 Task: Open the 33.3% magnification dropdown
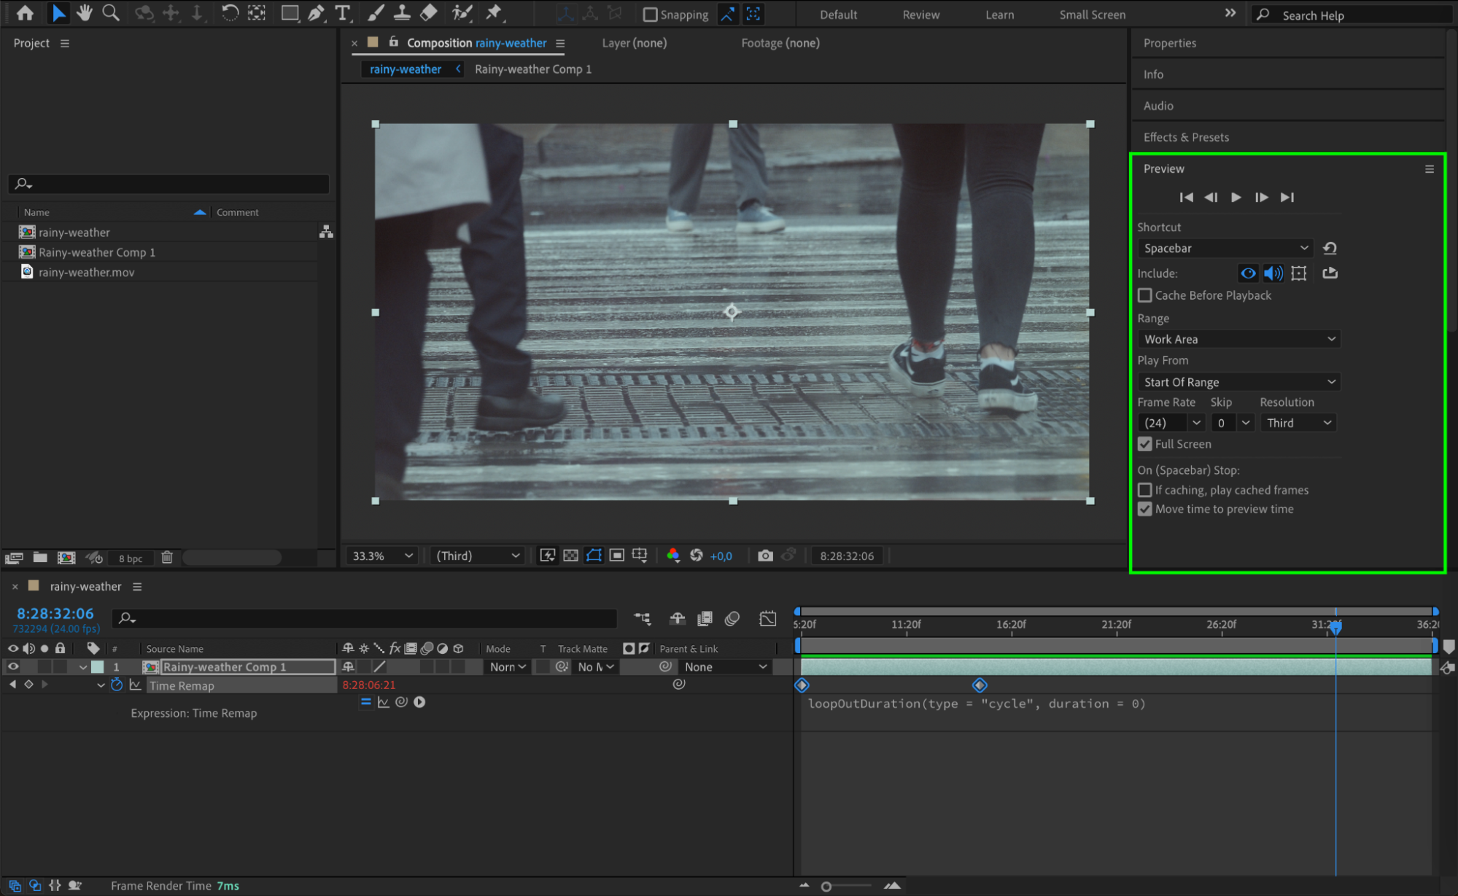(x=382, y=556)
